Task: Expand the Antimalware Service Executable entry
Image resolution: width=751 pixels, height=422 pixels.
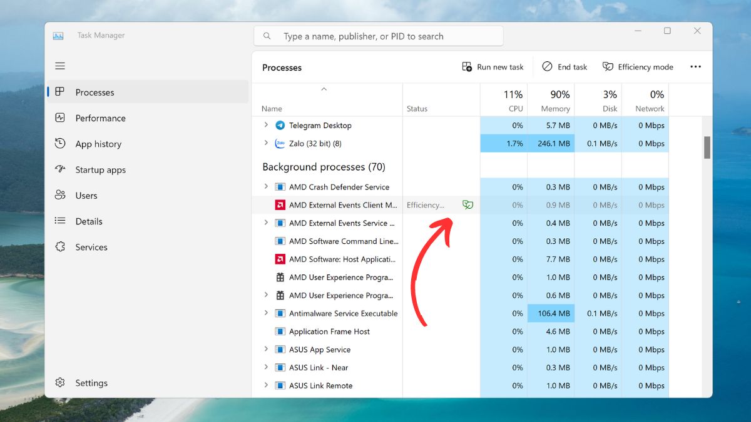Action: coord(266,313)
